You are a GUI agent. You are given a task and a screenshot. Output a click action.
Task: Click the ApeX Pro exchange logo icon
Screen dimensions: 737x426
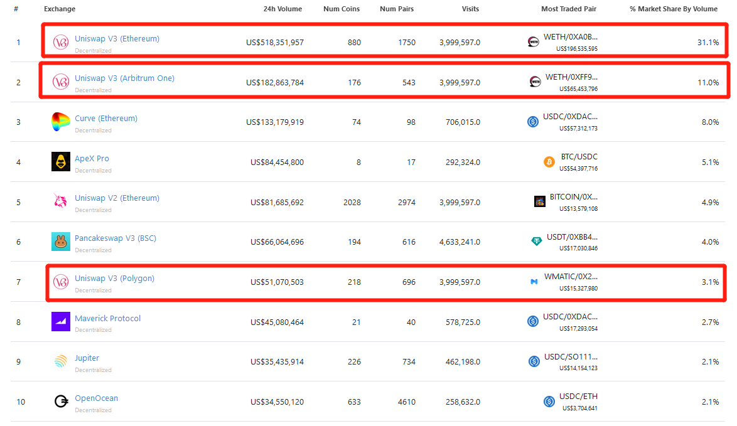60,162
